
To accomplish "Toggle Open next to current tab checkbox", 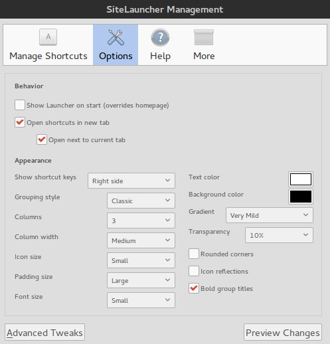I will pos(42,139).
